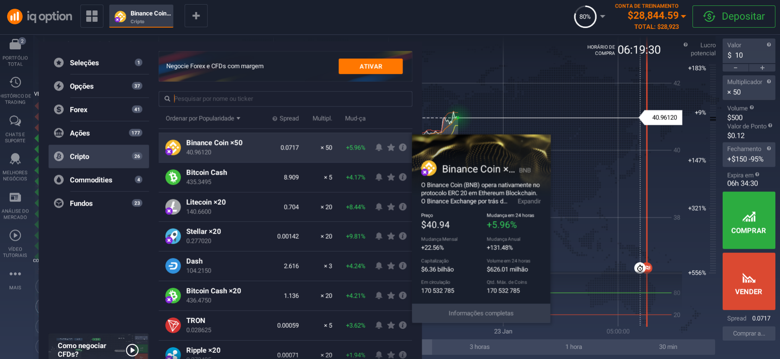Screen dimensions: 780x359
Task: Expand the 80% indicator dropdown arrow
Action: [x=603, y=17]
